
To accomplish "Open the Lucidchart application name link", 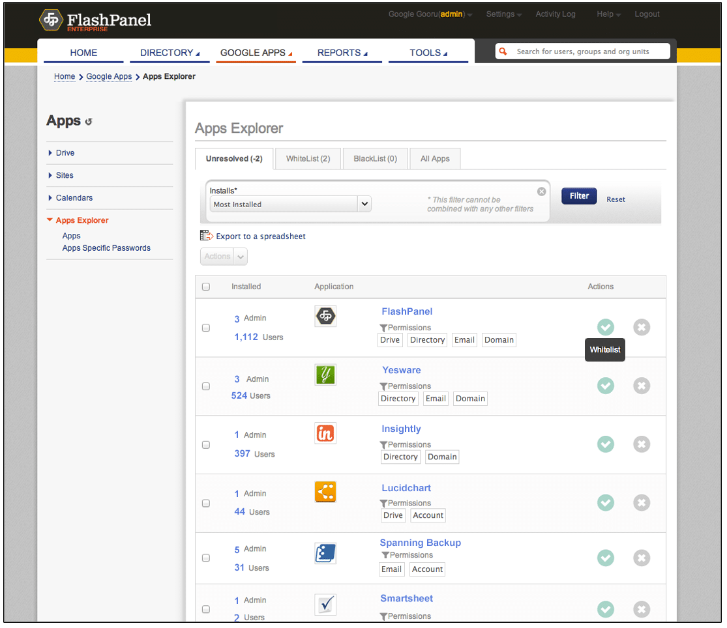I will tap(406, 488).
